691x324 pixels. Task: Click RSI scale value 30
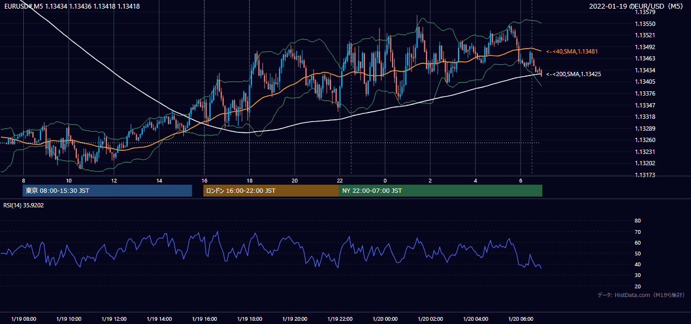pyautogui.click(x=637, y=275)
